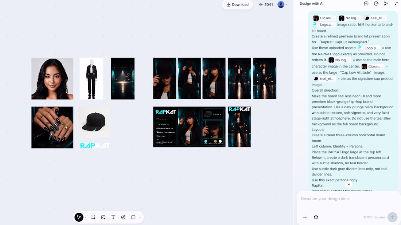Image resolution: width=401 pixels, height=225 pixels.
Task: Start a new chat in Design with AI
Action: point(366,4)
